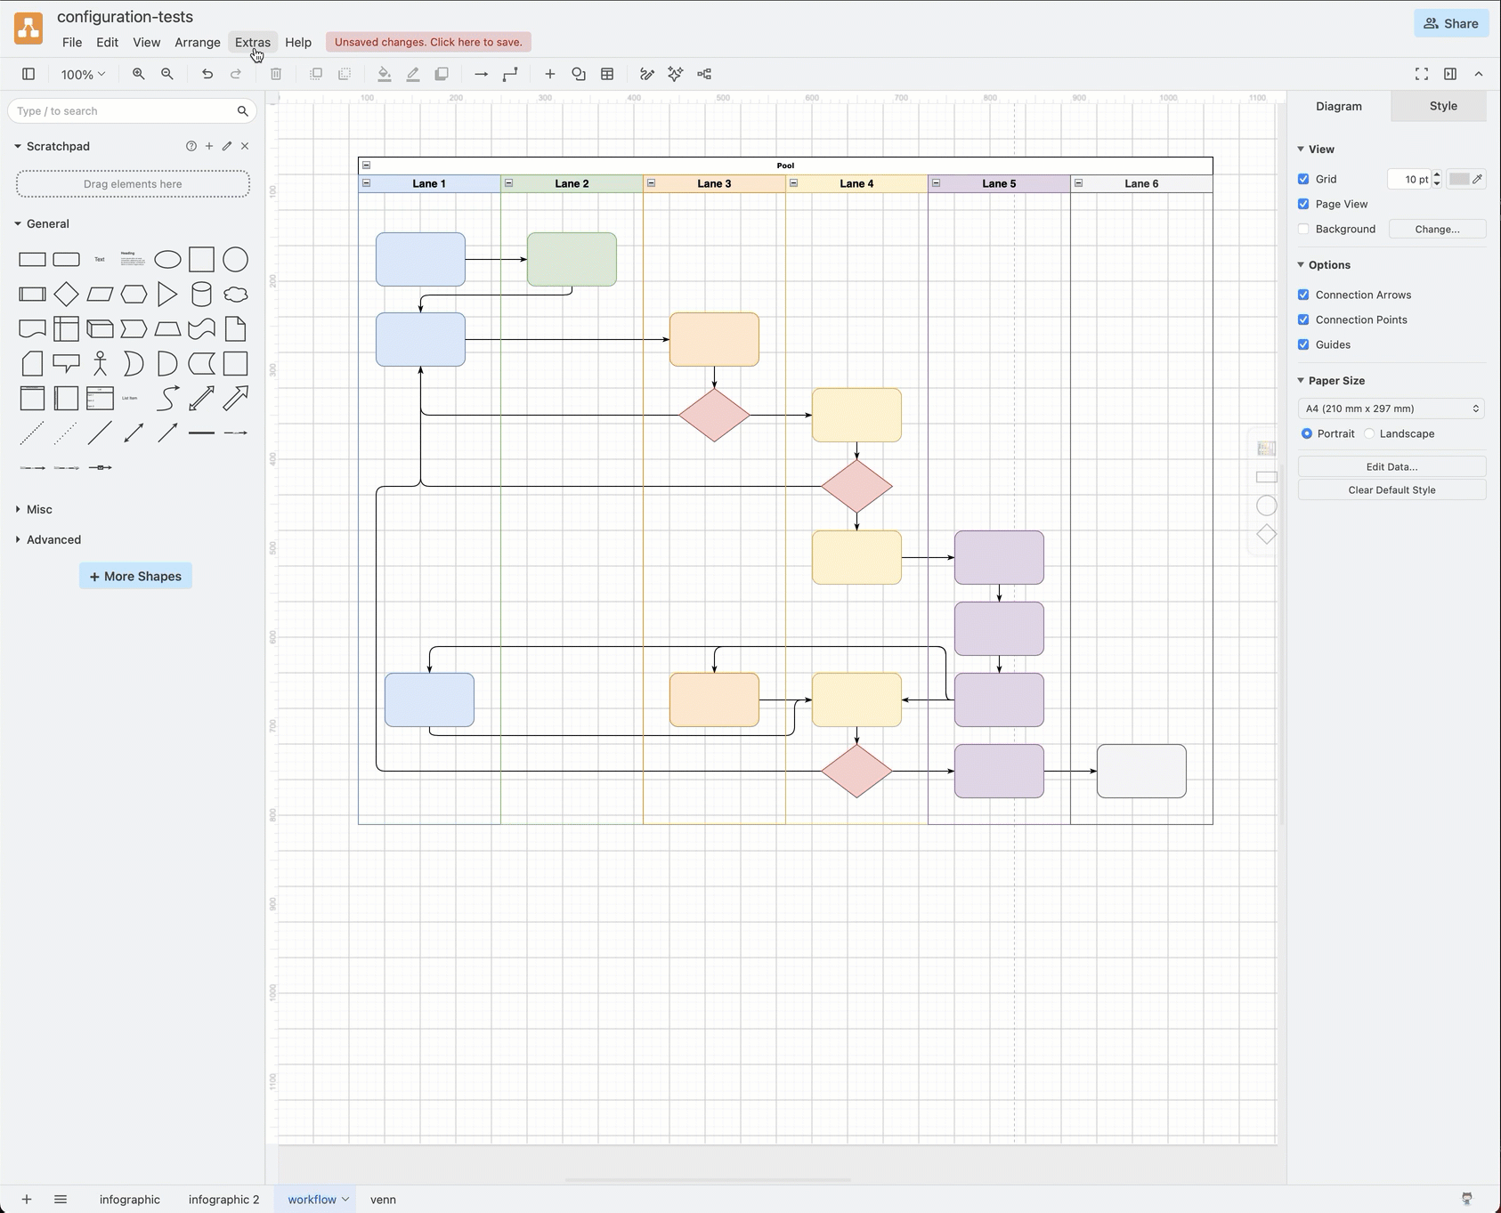Viewport: 1501px width, 1213px height.
Task: Click the Redo arrow icon
Action: (236, 74)
